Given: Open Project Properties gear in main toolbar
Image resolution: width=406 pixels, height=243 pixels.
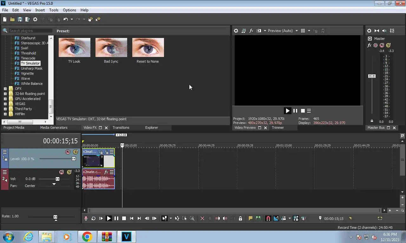Looking at the screenshot, I should (35, 19).
